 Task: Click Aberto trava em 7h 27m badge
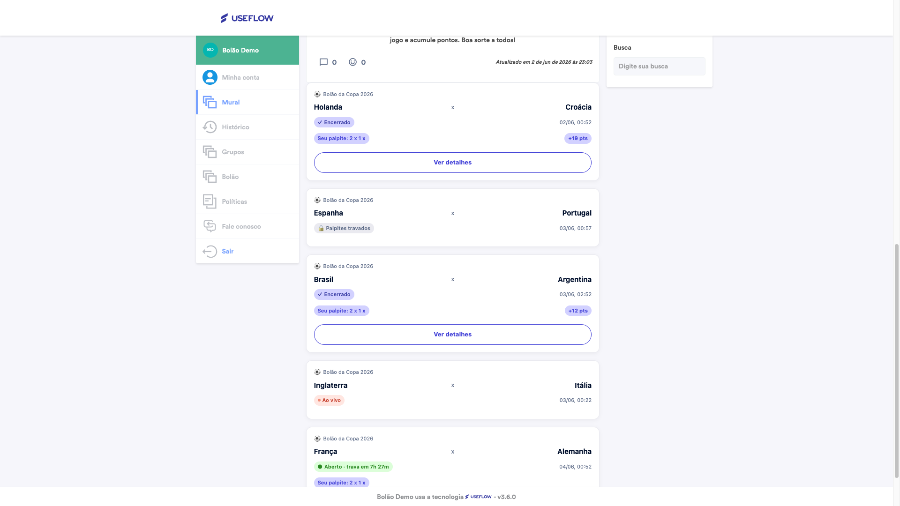click(353, 467)
